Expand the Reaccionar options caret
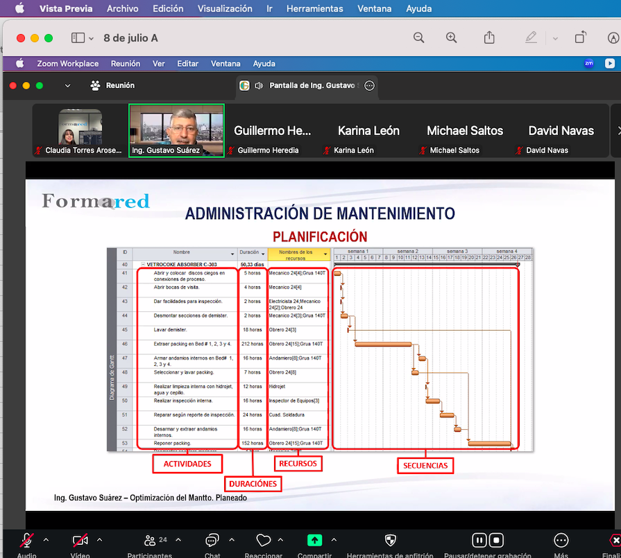621x558 pixels. coord(280,539)
